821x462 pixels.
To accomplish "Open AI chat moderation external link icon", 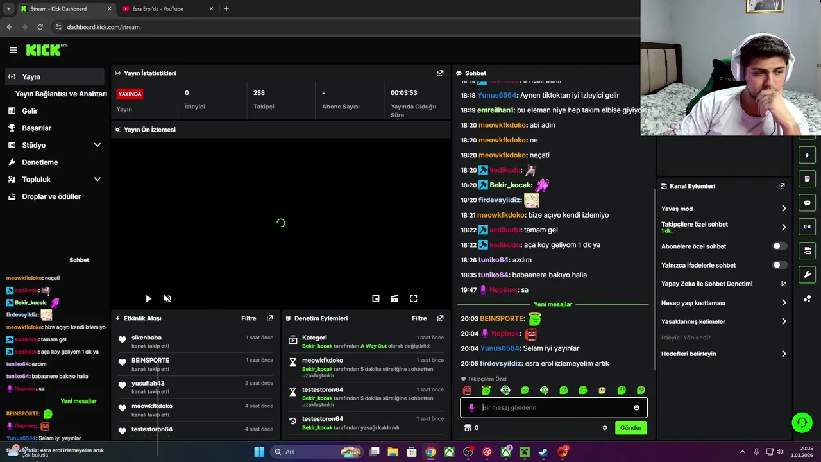I will click(x=784, y=284).
